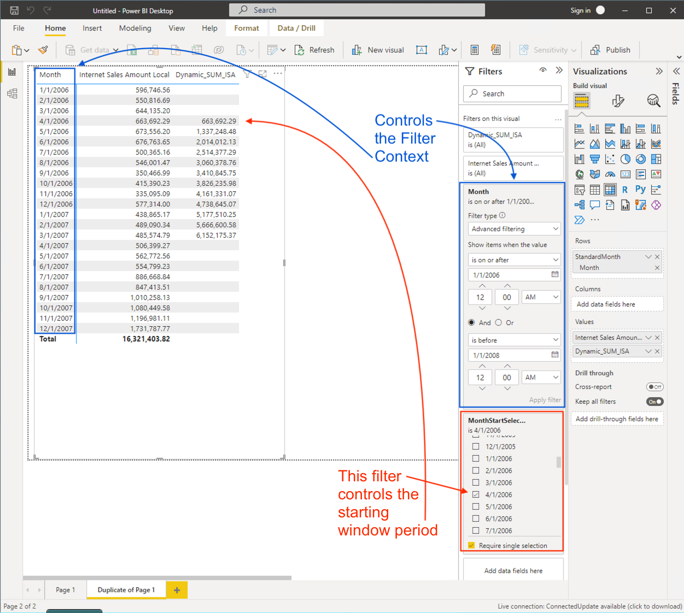Select the Area chart visualization icon
This screenshot has width=684, height=613.
(595, 144)
